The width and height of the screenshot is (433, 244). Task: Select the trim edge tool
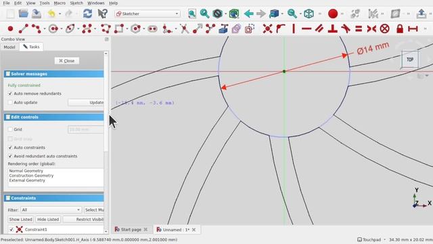(184, 28)
